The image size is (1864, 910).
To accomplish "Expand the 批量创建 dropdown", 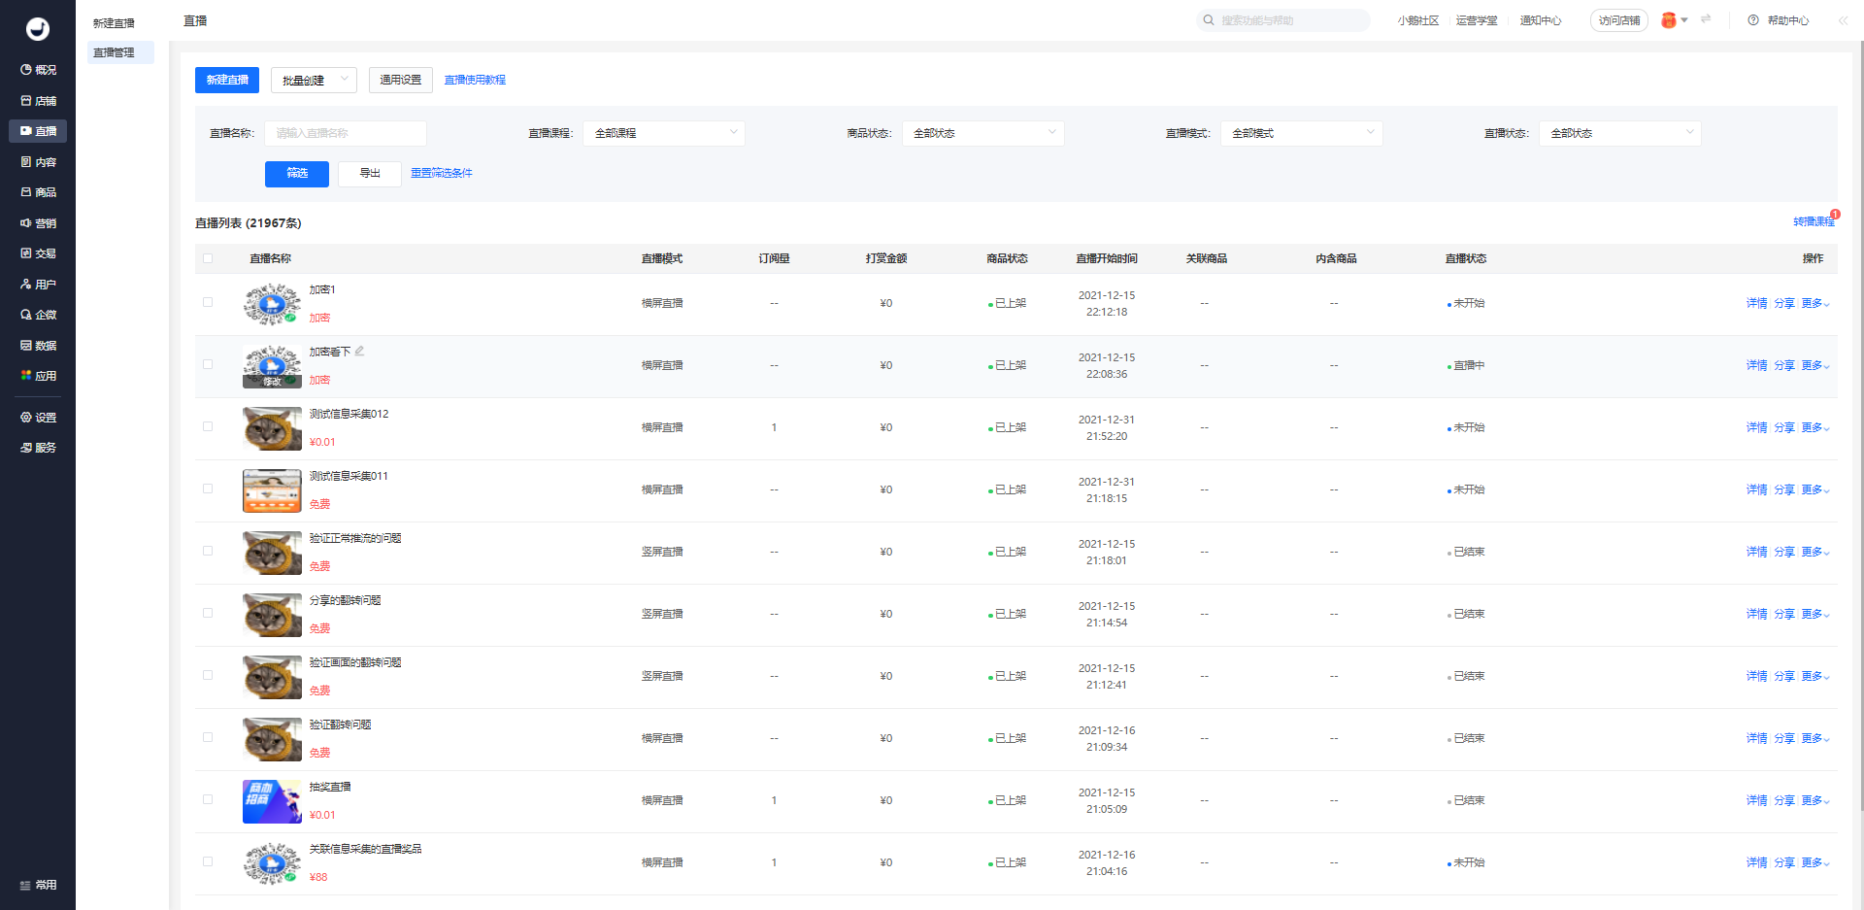I will pos(314,81).
